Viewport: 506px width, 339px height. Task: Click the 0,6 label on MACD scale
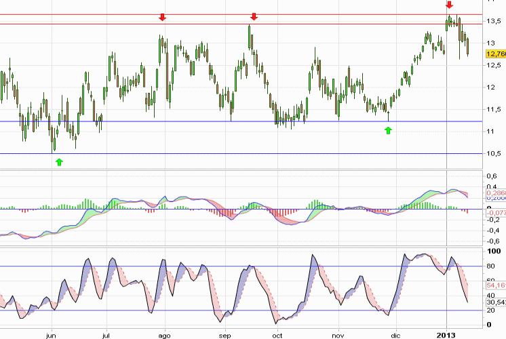pos(494,176)
